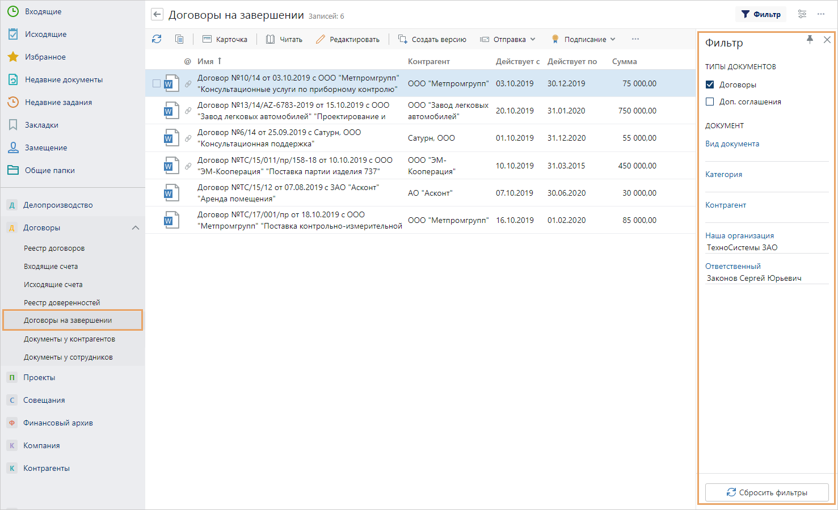
Task: Collapse the Договоры sidebar section
Action: [x=135, y=227]
